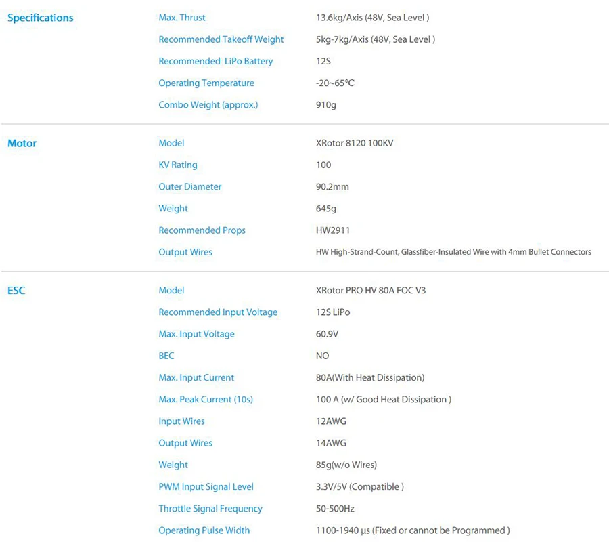This screenshot has height=542, width=609.
Task: Select the BEC value 'NO'
Action: (x=322, y=356)
